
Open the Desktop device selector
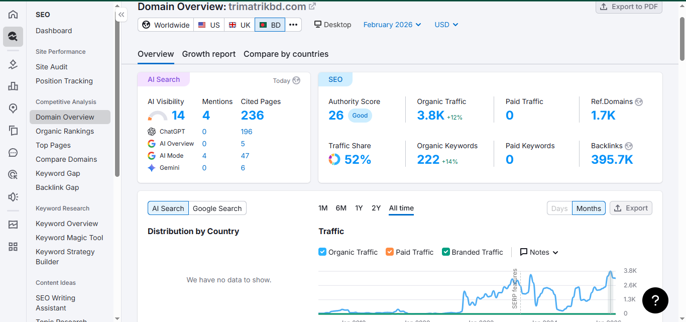point(333,25)
